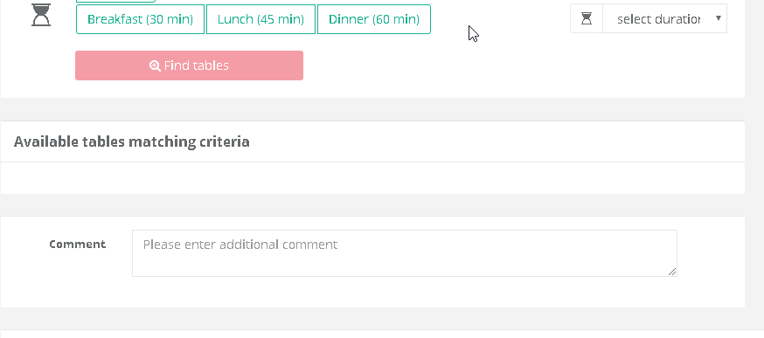The width and height of the screenshot is (764, 338).
Task: Click the magnifier icon on Find tables
Action: [x=155, y=66]
